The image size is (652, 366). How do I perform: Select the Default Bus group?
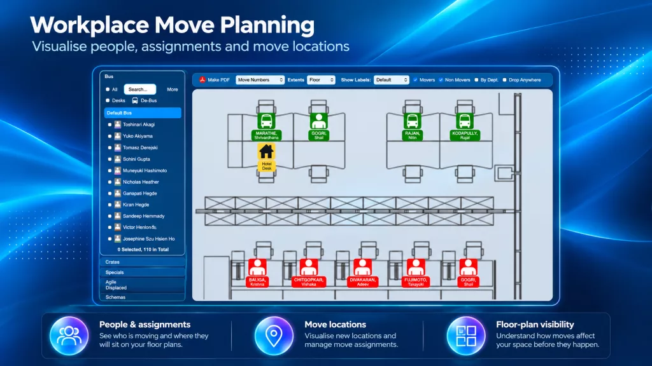[143, 113]
